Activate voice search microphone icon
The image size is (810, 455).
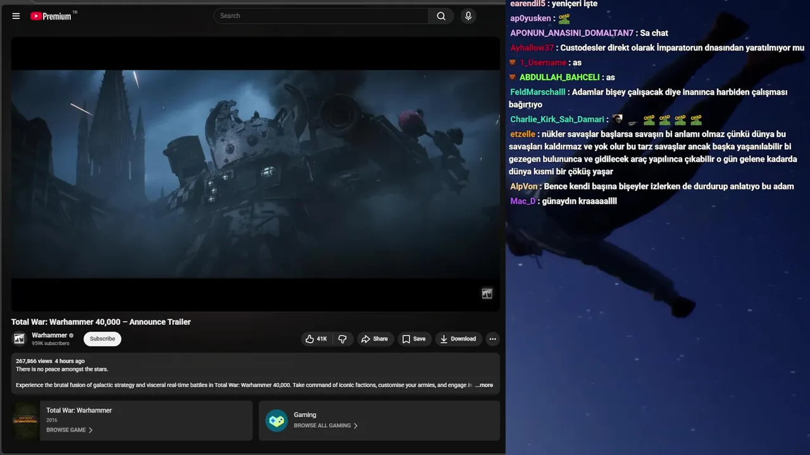(x=468, y=16)
